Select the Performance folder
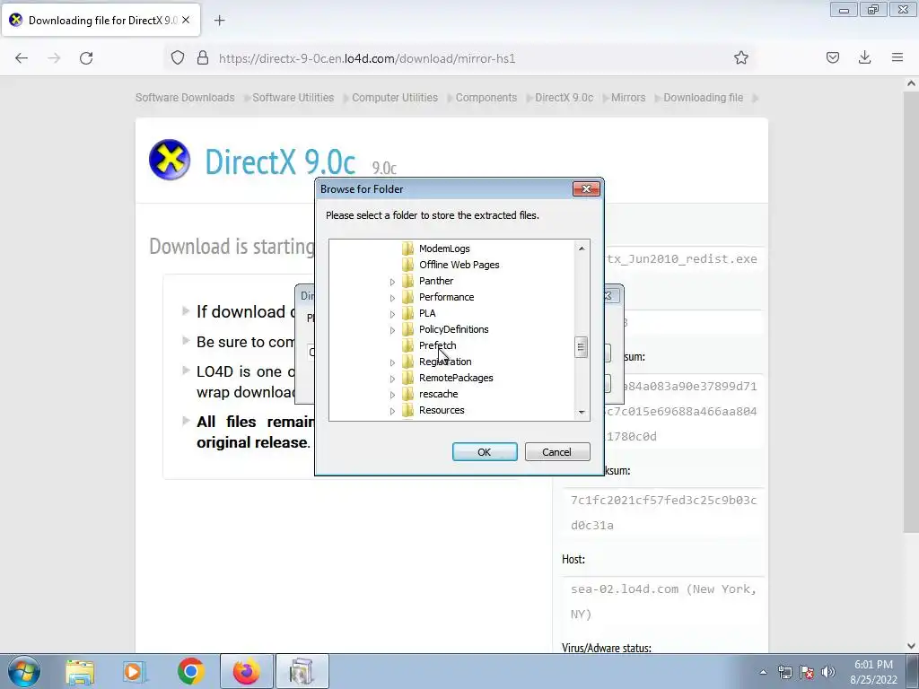The image size is (919, 689). [446, 297]
